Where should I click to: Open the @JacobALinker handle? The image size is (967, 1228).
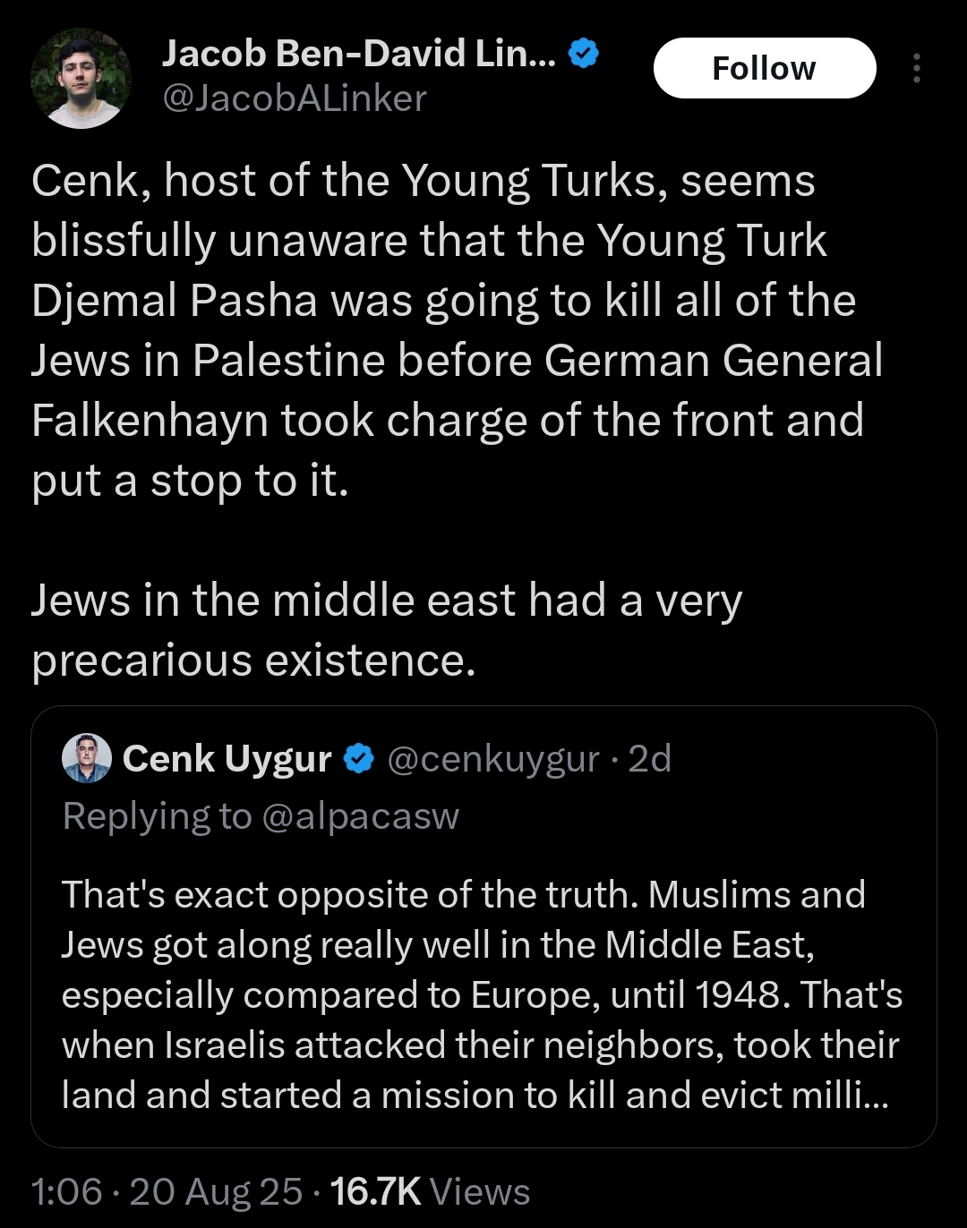[294, 98]
